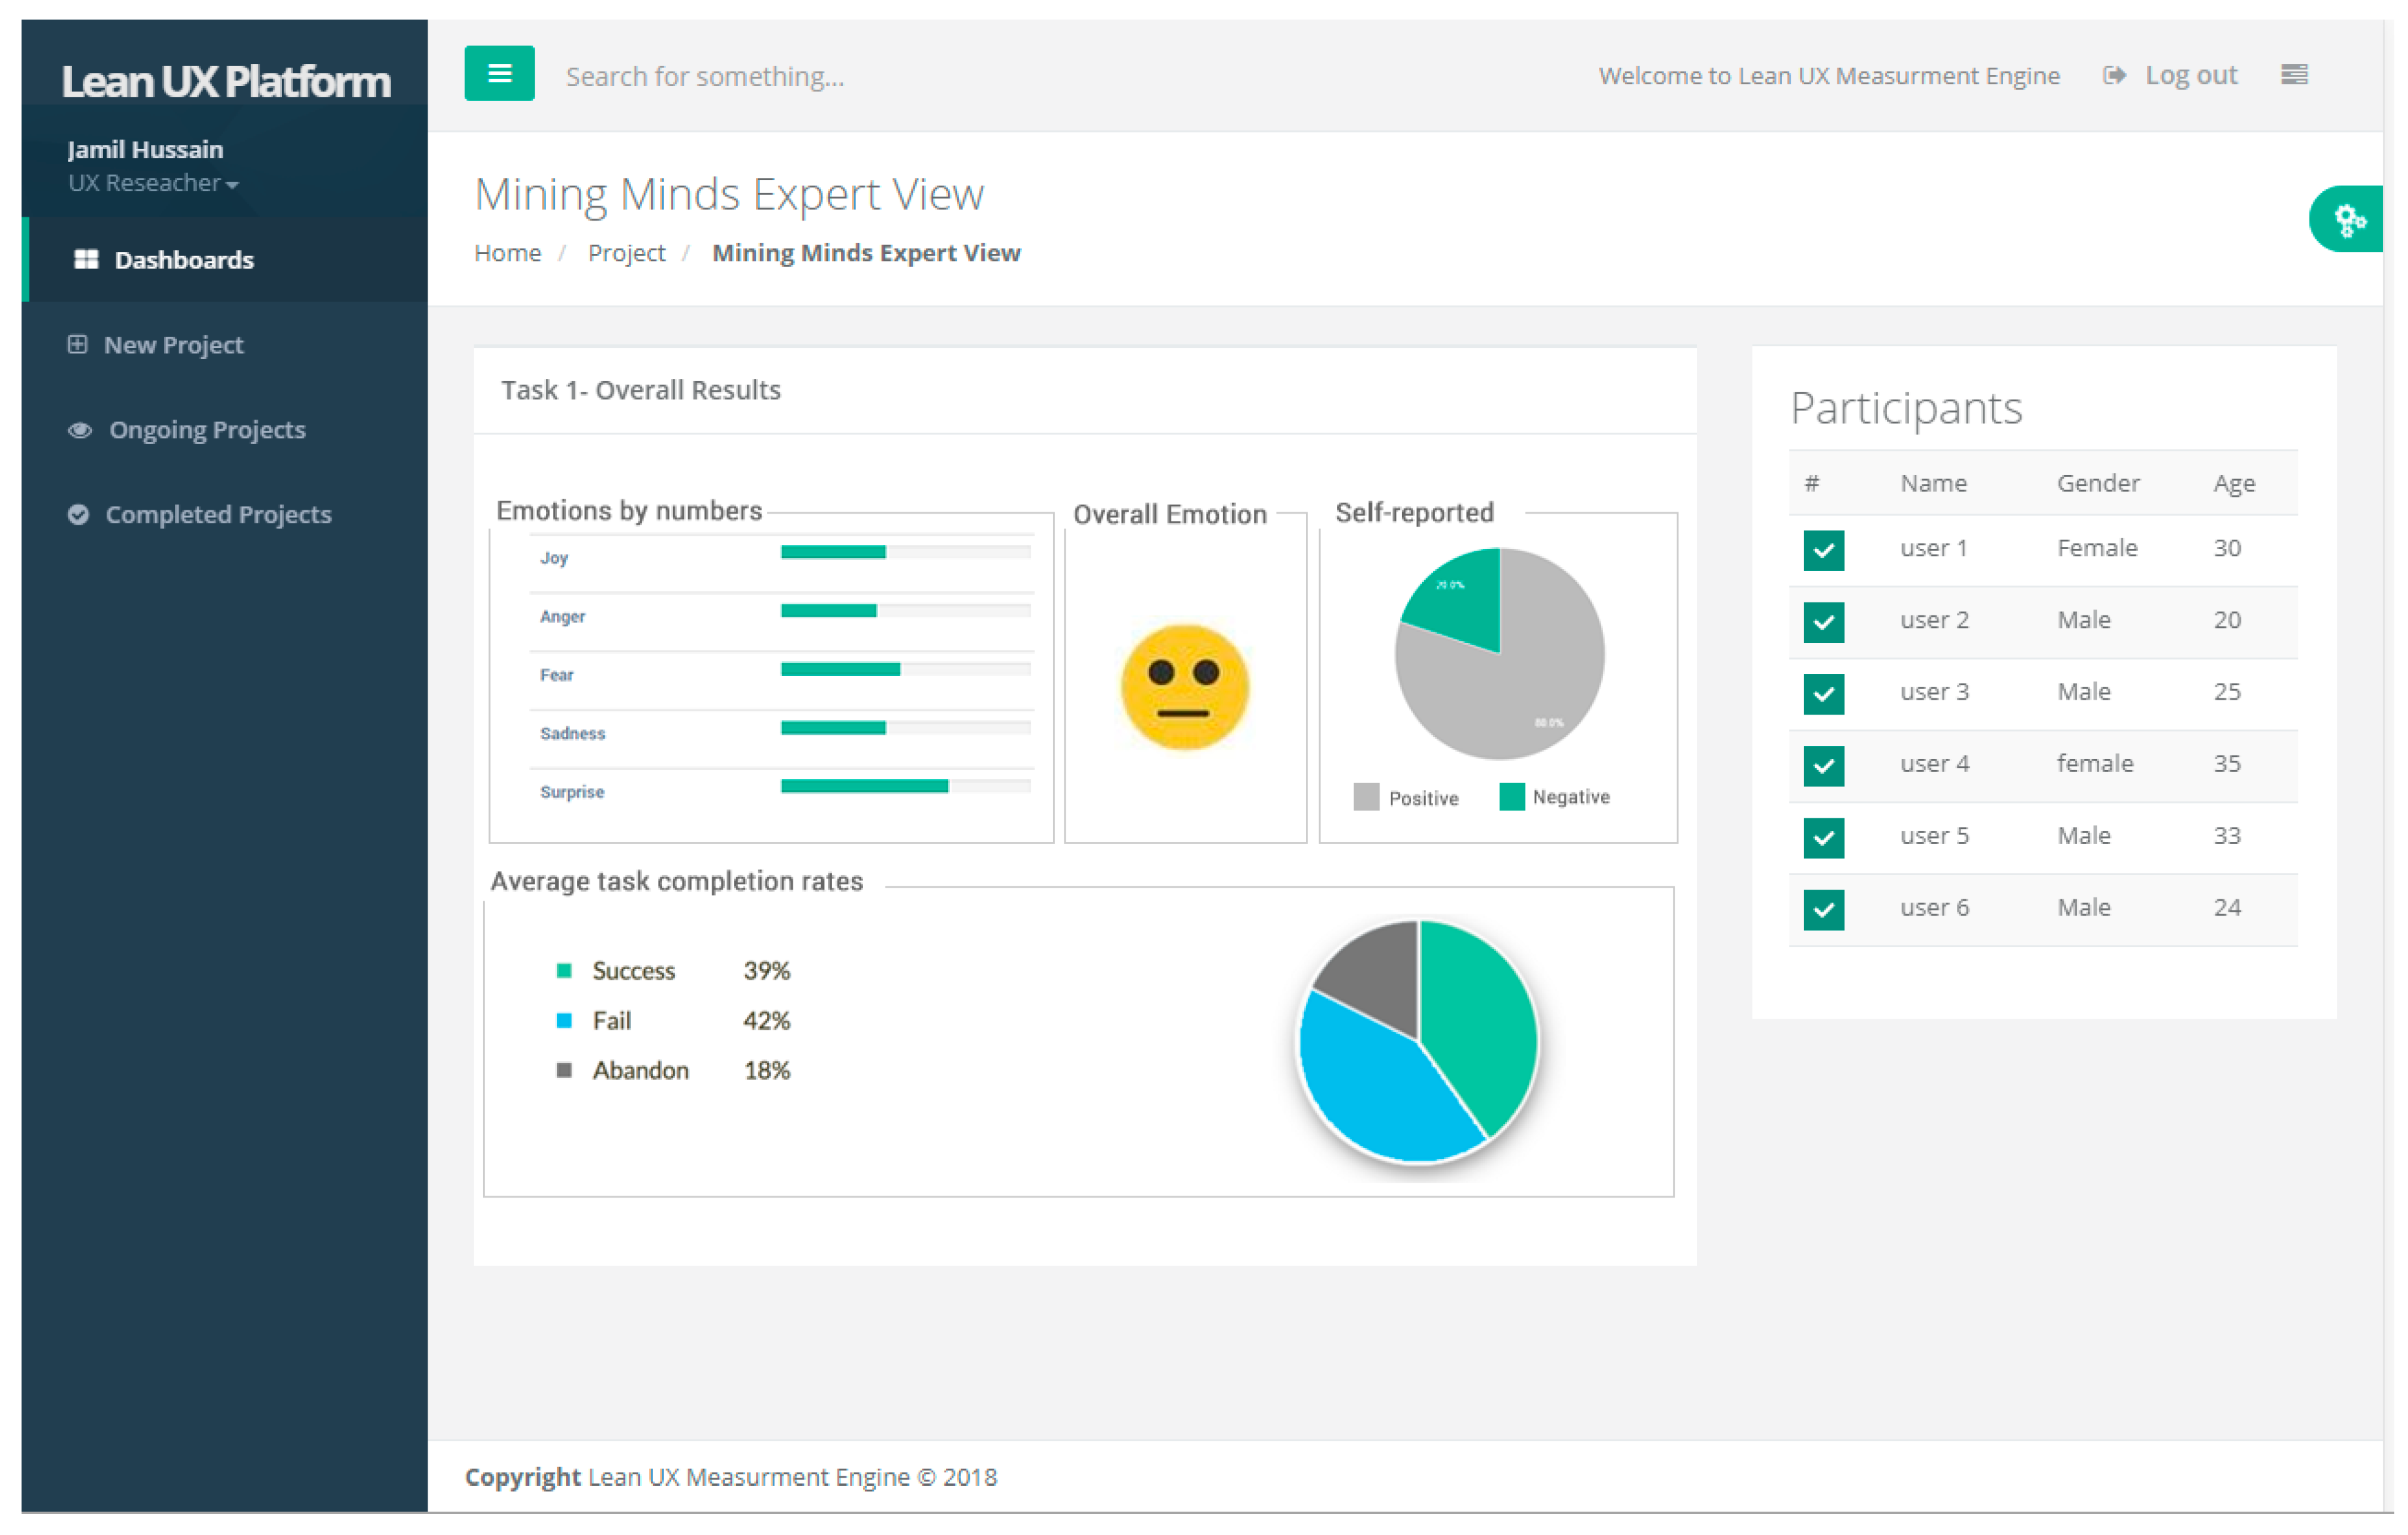The image size is (2408, 1535).
Task: Uncheck the user 2 participant checkbox
Action: (x=1824, y=621)
